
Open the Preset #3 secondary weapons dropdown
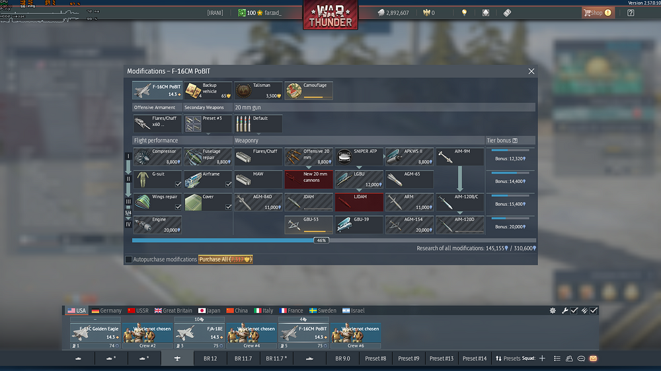(208, 123)
